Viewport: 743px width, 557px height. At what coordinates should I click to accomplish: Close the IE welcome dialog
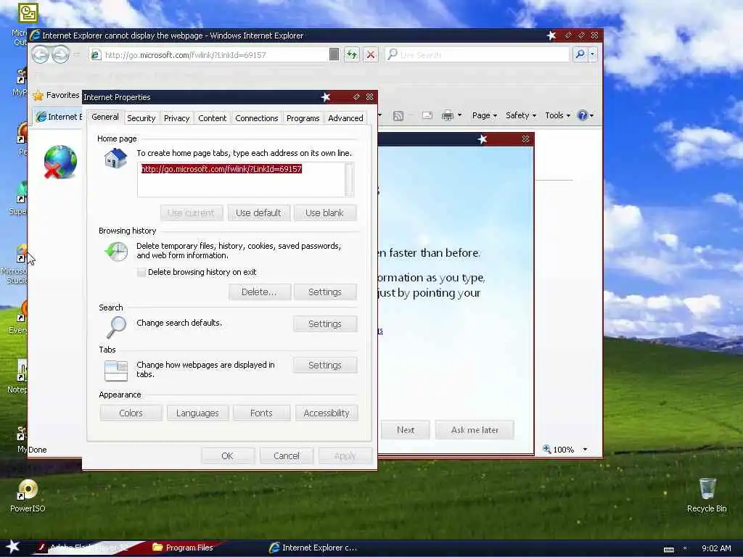[525, 139]
